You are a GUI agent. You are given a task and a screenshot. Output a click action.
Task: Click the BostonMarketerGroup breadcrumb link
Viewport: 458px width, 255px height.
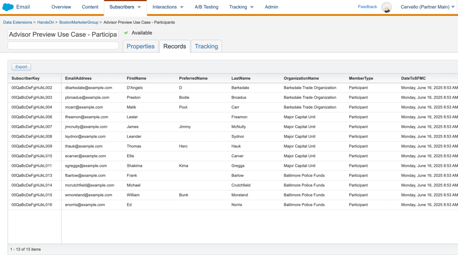coord(79,22)
